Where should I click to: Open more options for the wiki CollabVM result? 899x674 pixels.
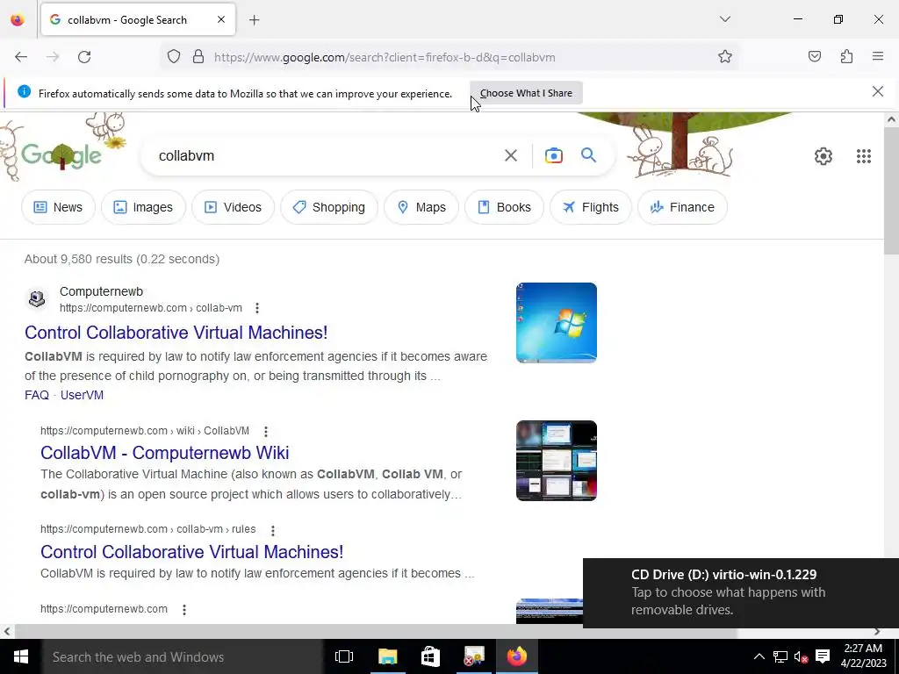(x=265, y=432)
